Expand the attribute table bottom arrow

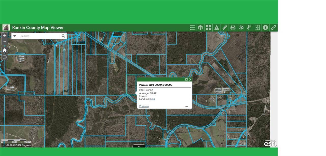(139, 146)
